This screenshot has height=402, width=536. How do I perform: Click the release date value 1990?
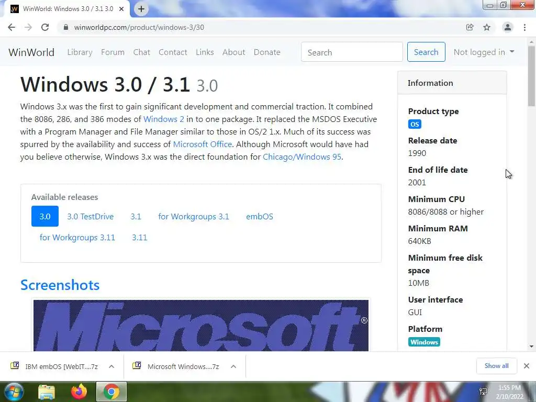click(417, 153)
